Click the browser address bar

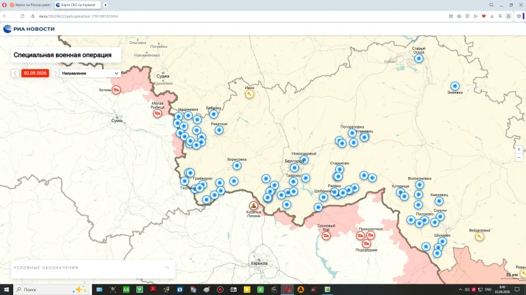tap(235, 16)
